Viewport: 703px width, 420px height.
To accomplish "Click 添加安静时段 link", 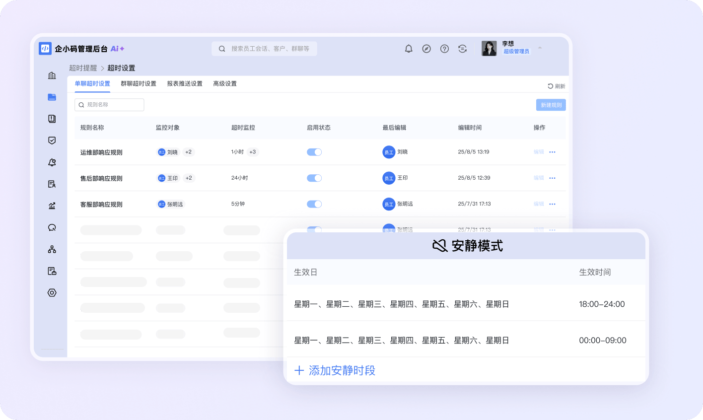I will pos(335,370).
